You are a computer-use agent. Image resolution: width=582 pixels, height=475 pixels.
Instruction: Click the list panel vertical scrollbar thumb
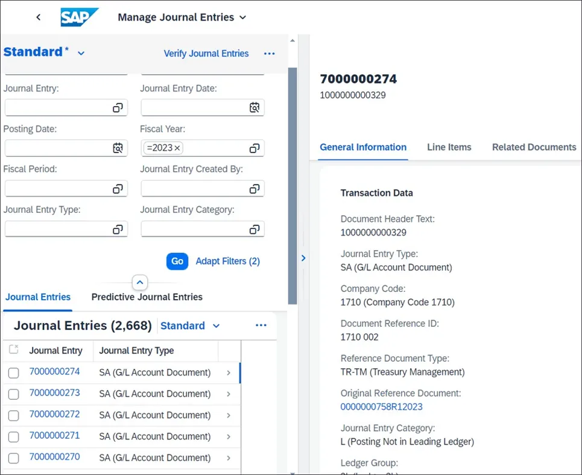(293, 186)
